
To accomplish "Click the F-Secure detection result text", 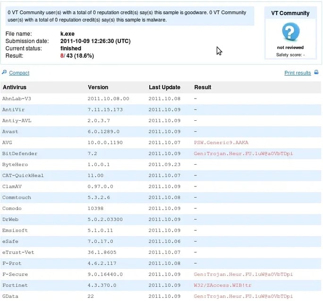I will coord(243,274).
